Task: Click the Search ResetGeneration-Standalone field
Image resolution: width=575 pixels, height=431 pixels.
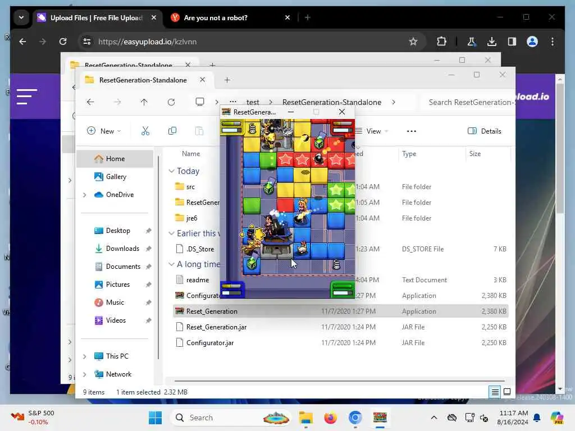Action: tap(471, 102)
